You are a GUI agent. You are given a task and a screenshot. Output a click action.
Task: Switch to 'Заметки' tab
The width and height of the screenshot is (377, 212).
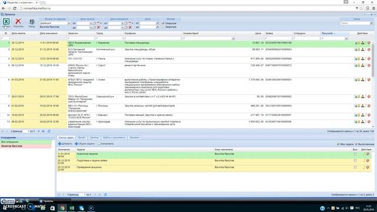click(x=94, y=138)
